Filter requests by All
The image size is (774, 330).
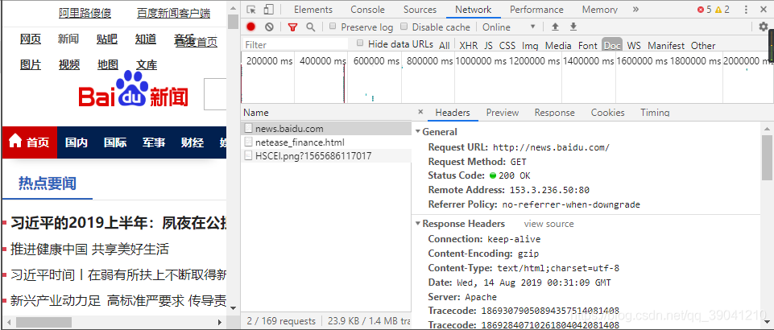(x=445, y=45)
